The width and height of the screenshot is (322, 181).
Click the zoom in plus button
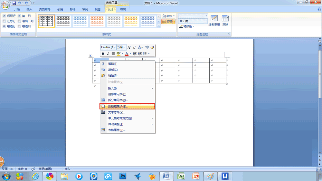pos(319,169)
